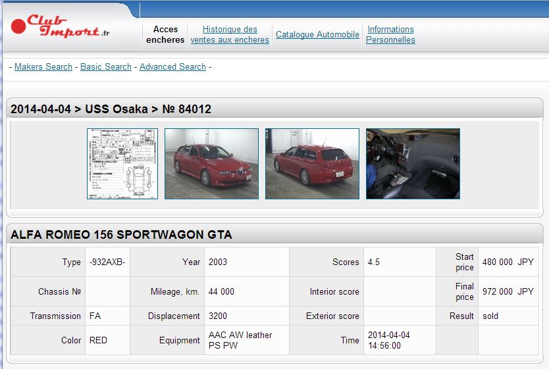Select the Type value -932AXB-

click(107, 262)
